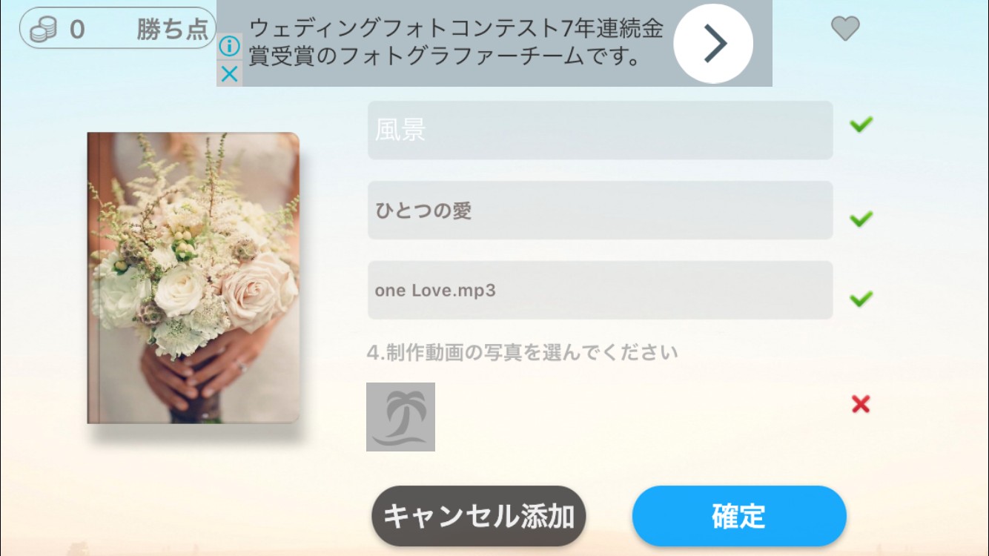Open the 風景 category field

pos(601,130)
